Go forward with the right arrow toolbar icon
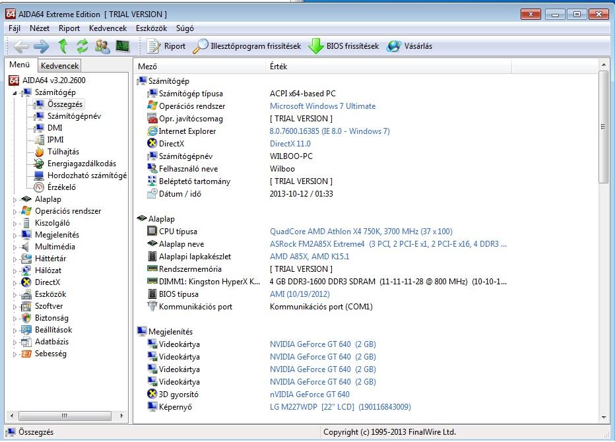Image resolution: width=615 pixels, height=442 pixels. (x=42, y=46)
